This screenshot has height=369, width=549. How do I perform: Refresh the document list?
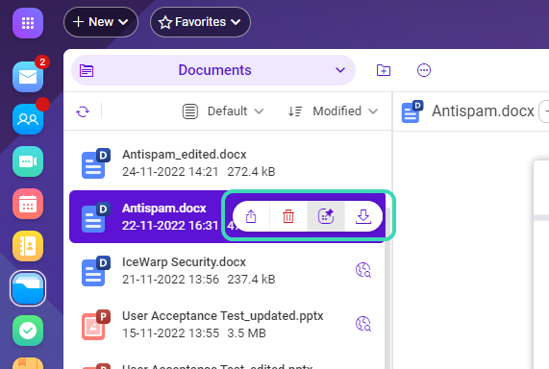coord(83,111)
